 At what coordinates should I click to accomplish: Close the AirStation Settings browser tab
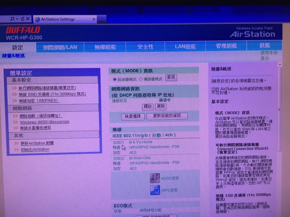click(x=94, y=19)
